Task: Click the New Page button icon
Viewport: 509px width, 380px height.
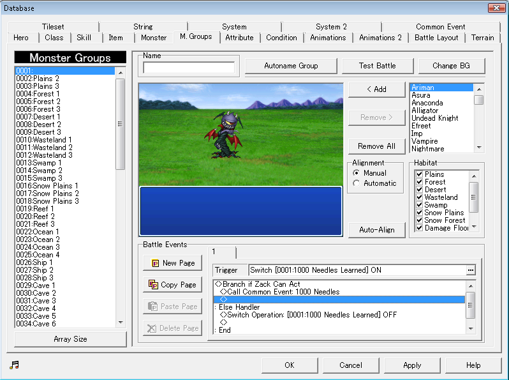Action: pos(154,263)
